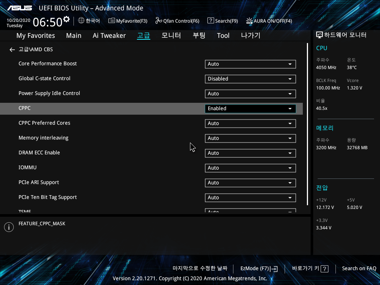Select the CPPC setting row label

pos(24,108)
